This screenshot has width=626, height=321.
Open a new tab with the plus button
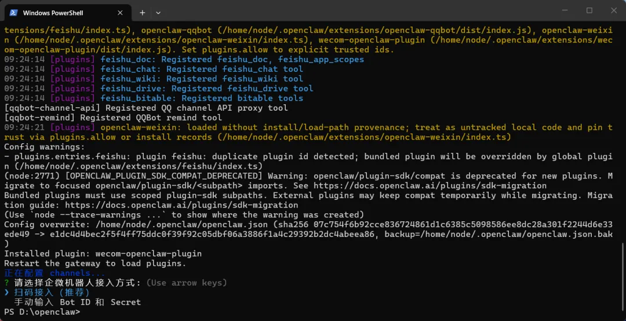pos(142,12)
